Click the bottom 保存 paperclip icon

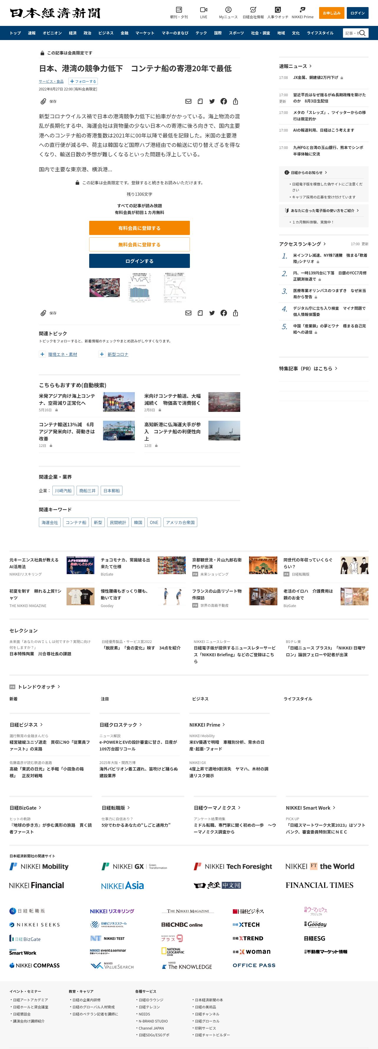(43, 313)
